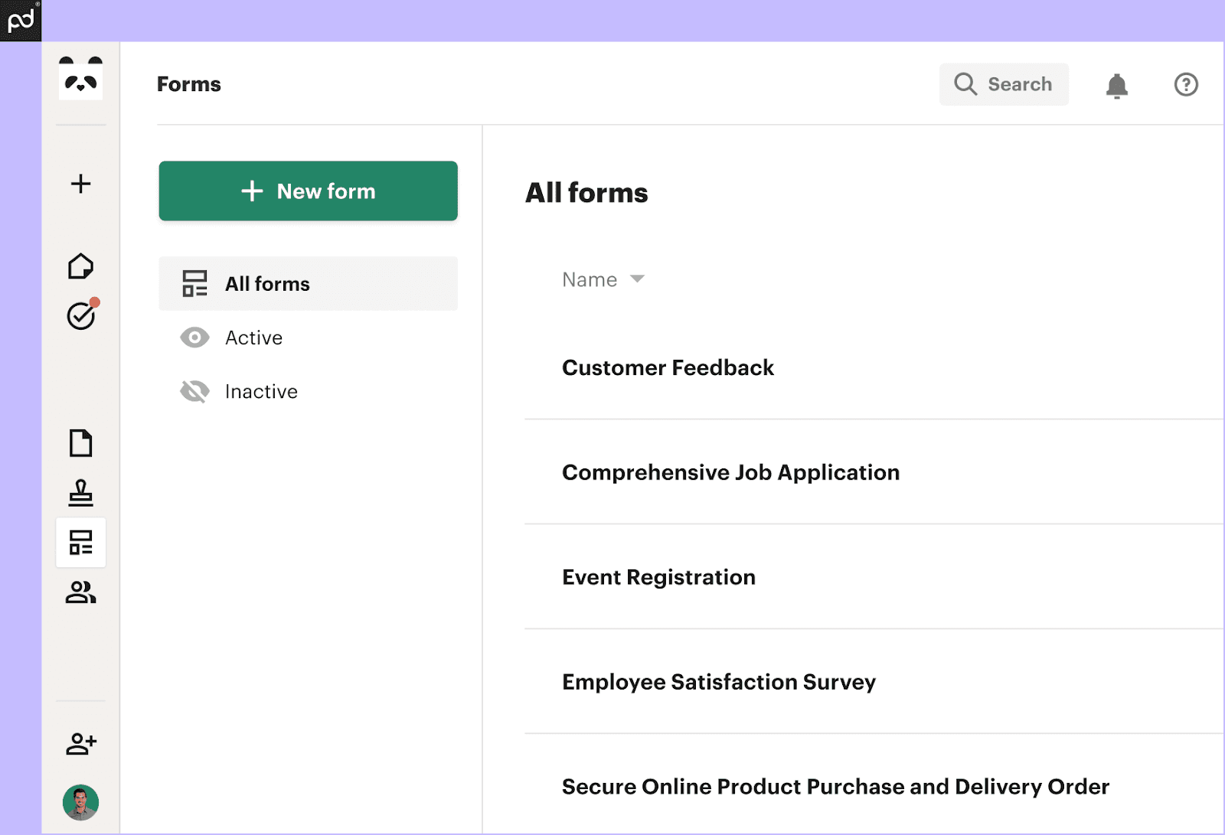
Task: Click the All forms list icon
Action: coord(194,283)
